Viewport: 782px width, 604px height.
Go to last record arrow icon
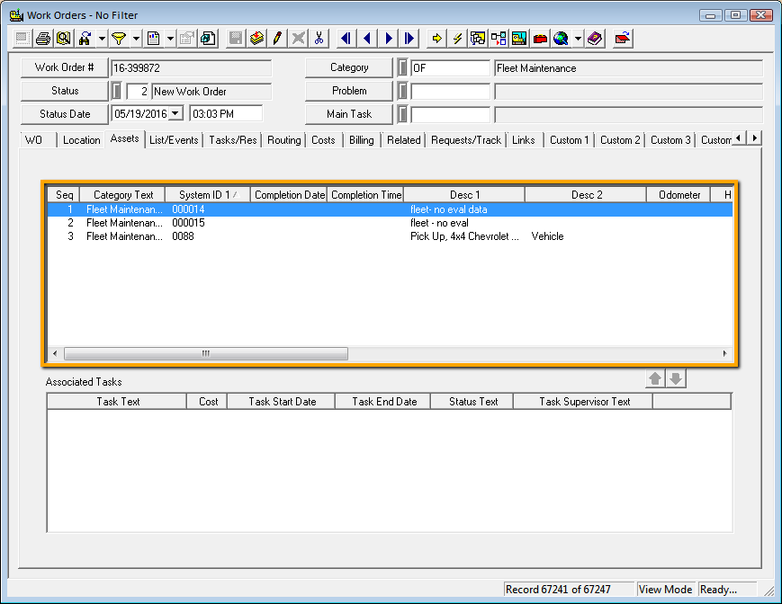coord(409,39)
